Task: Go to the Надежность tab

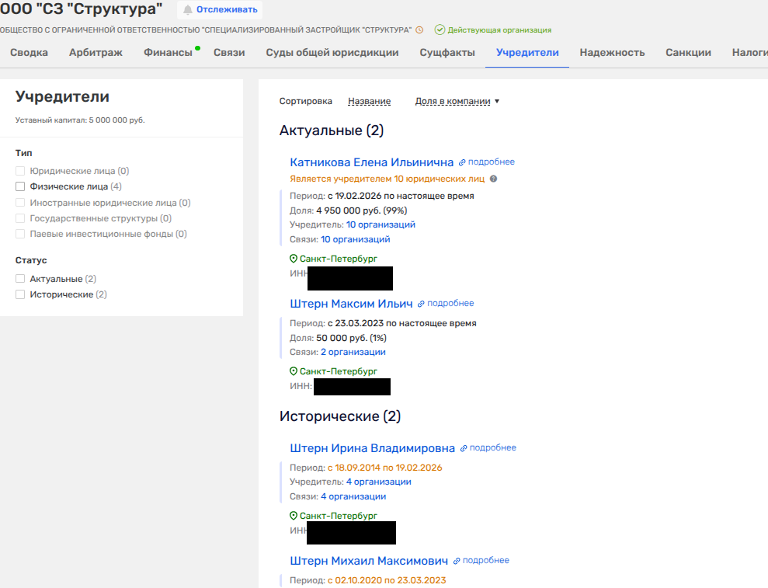Action: (x=612, y=53)
